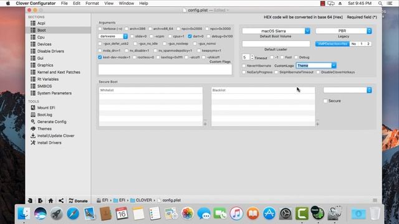Click the Donate button
The image size is (399, 224).
pyautogui.click(x=78, y=200)
